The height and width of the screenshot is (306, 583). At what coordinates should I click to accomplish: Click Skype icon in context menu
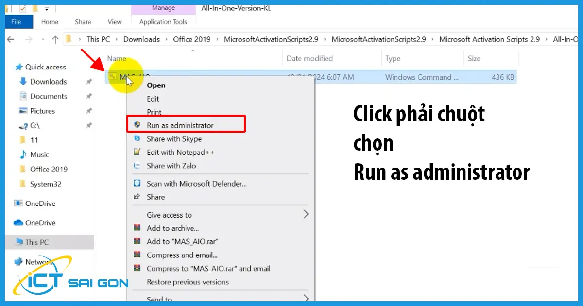137,139
